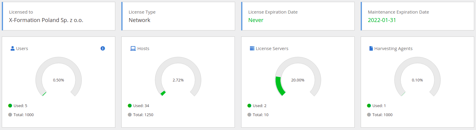The image size is (476, 130).
Task: Toggle Total: 1000 legend in Users
Action: click(x=21, y=115)
